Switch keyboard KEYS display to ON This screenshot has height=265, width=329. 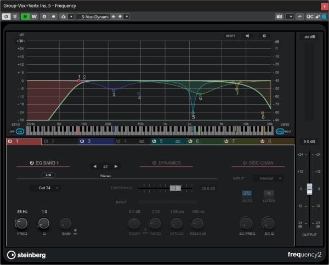point(20,132)
